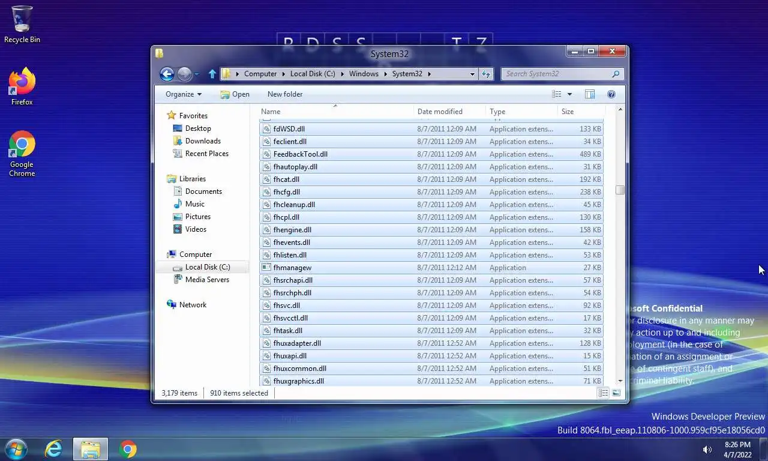Image resolution: width=768 pixels, height=461 pixels.
Task: Click the Change your view icon
Action: (557, 94)
